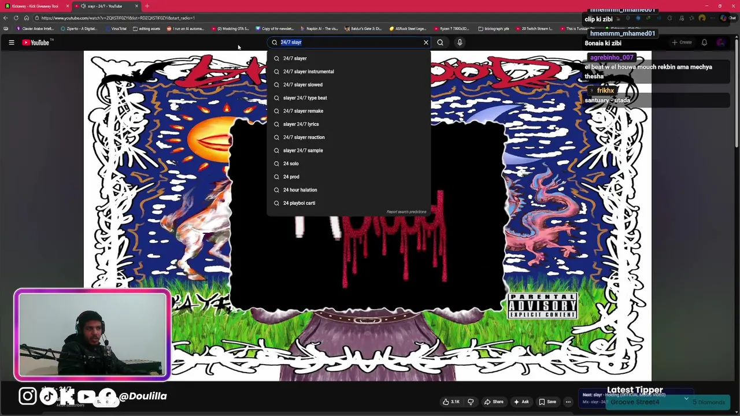
Task: Click the browser home button
Action: click(26, 18)
